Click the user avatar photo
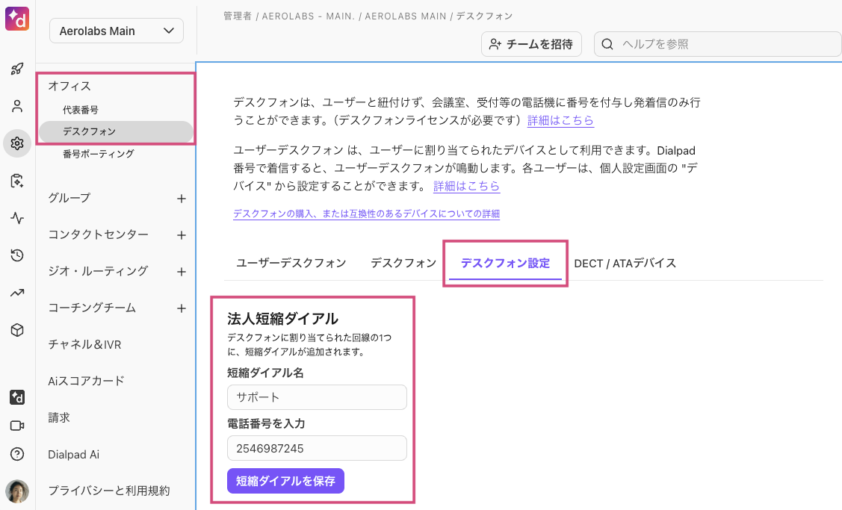This screenshot has width=842, height=510. [17, 491]
